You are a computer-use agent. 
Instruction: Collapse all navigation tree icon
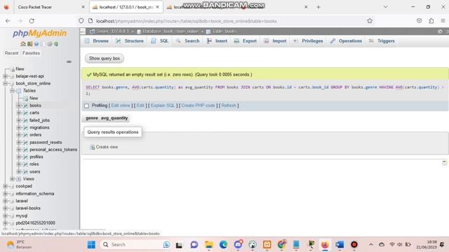(69, 62)
